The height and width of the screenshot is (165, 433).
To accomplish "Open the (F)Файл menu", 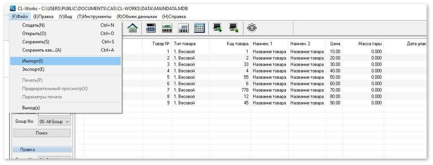I will click(x=20, y=17).
